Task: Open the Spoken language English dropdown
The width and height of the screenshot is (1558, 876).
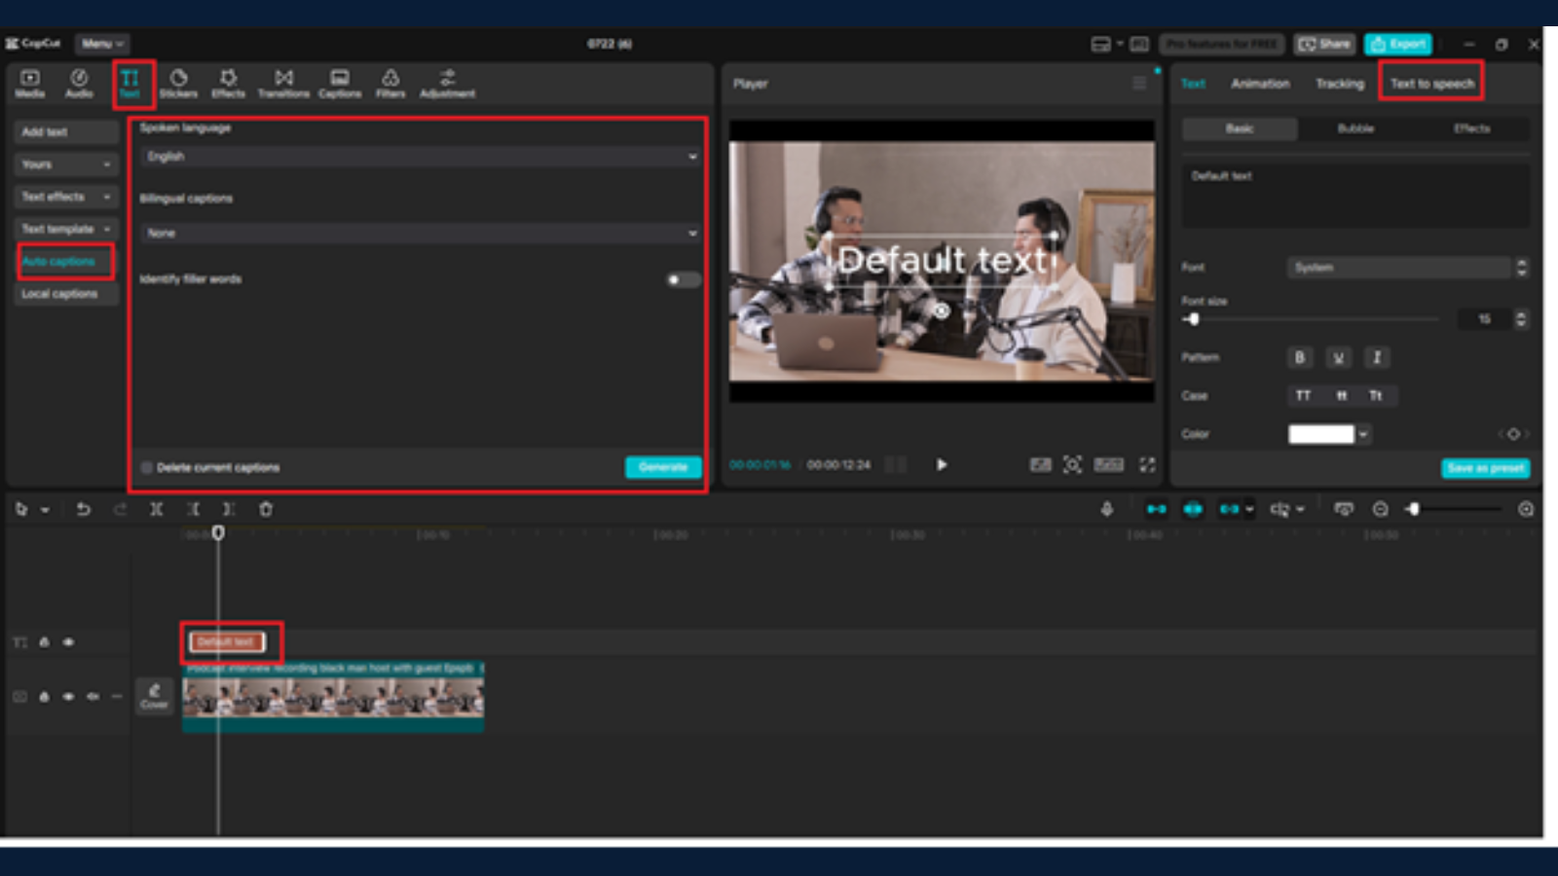Action: coord(421,157)
